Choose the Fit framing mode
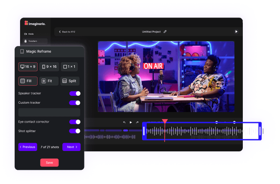280x184 pixels. pos(49,81)
